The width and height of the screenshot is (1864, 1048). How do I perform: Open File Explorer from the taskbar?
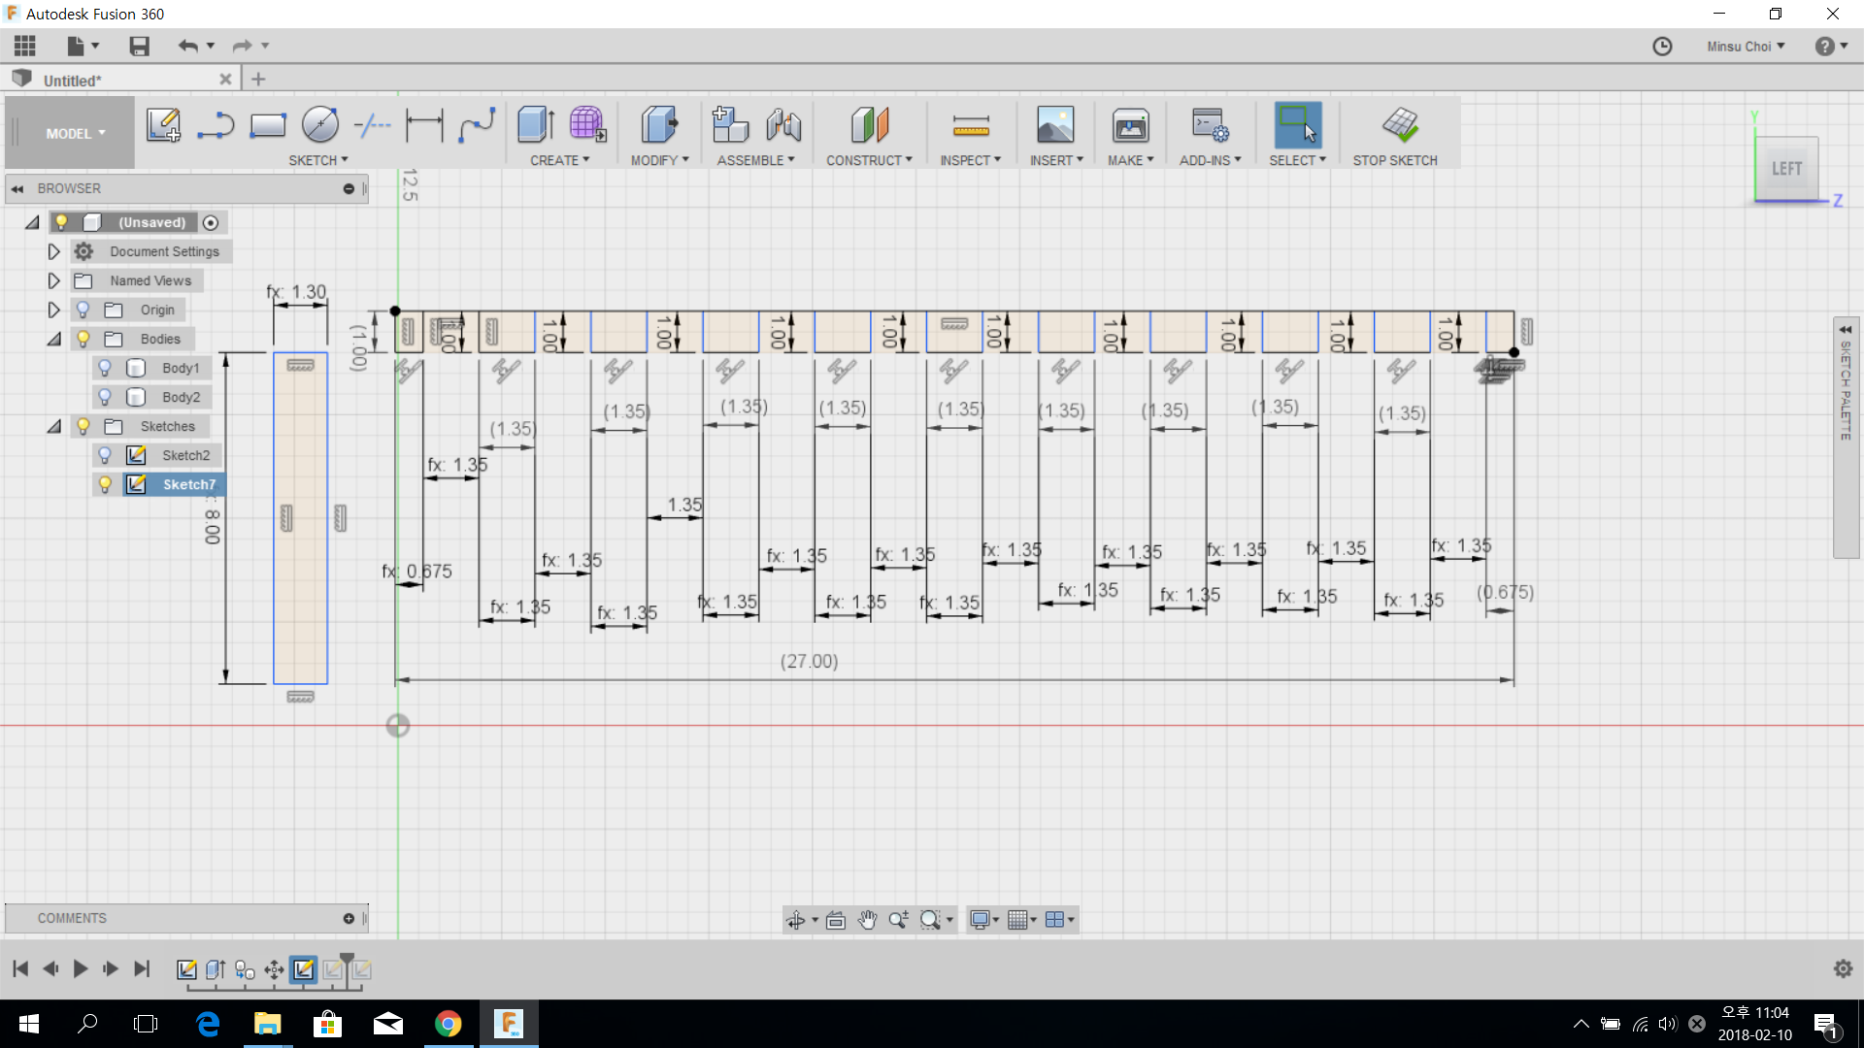[267, 1024]
